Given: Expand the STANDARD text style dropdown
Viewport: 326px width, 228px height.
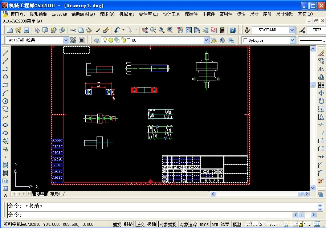Looking at the screenshot, I should (292, 30).
